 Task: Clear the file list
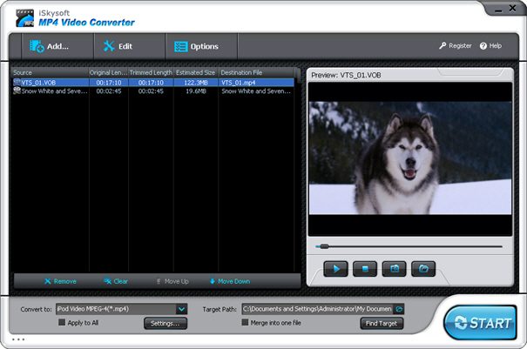[116, 281]
